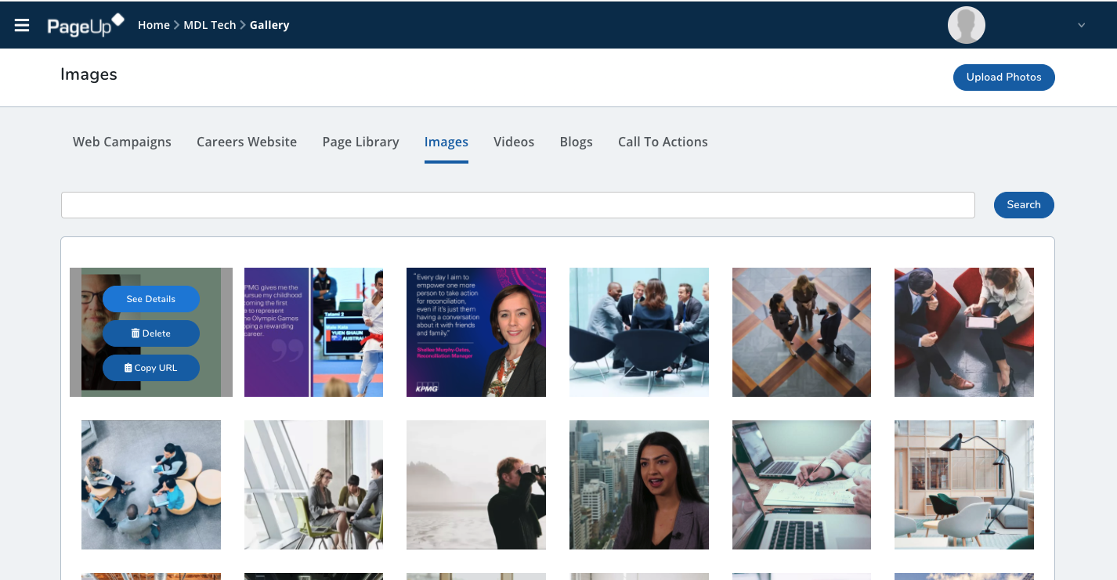Screen dimensions: 1117x580
Task: Go to Home breadcrumb link
Action: click(154, 25)
